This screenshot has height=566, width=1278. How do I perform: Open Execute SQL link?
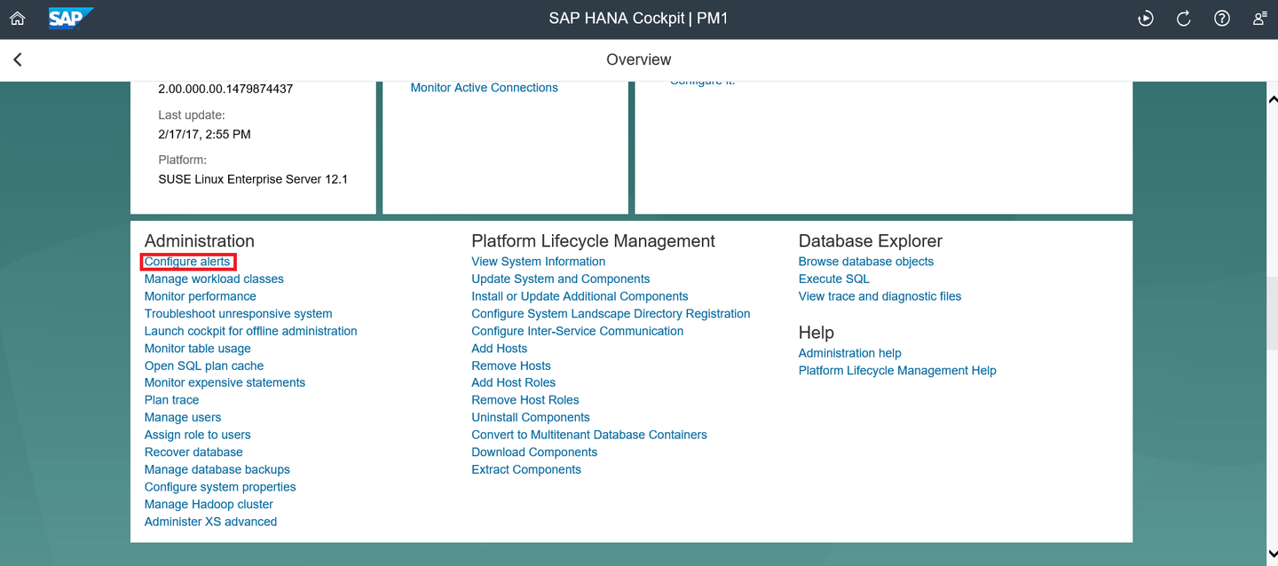coord(834,279)
